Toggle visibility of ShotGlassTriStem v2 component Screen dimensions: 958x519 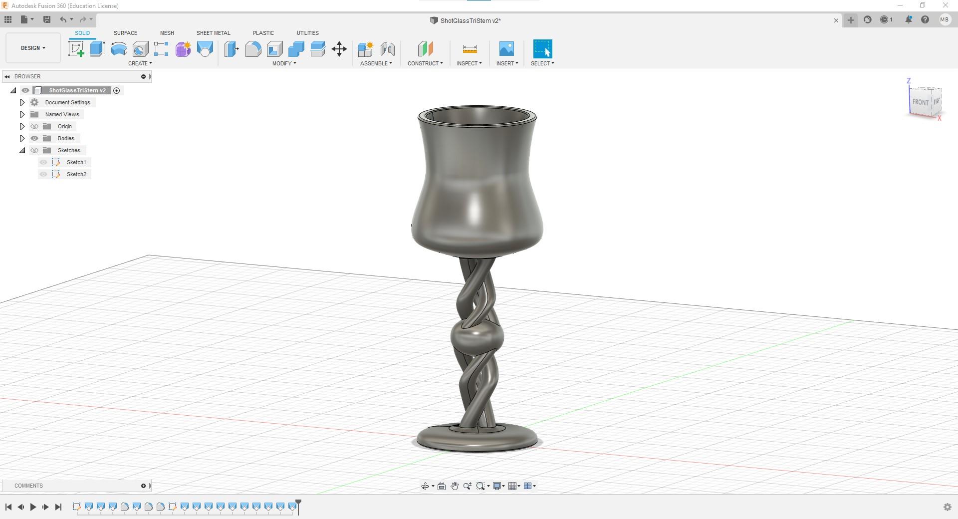tap(25, 90)
